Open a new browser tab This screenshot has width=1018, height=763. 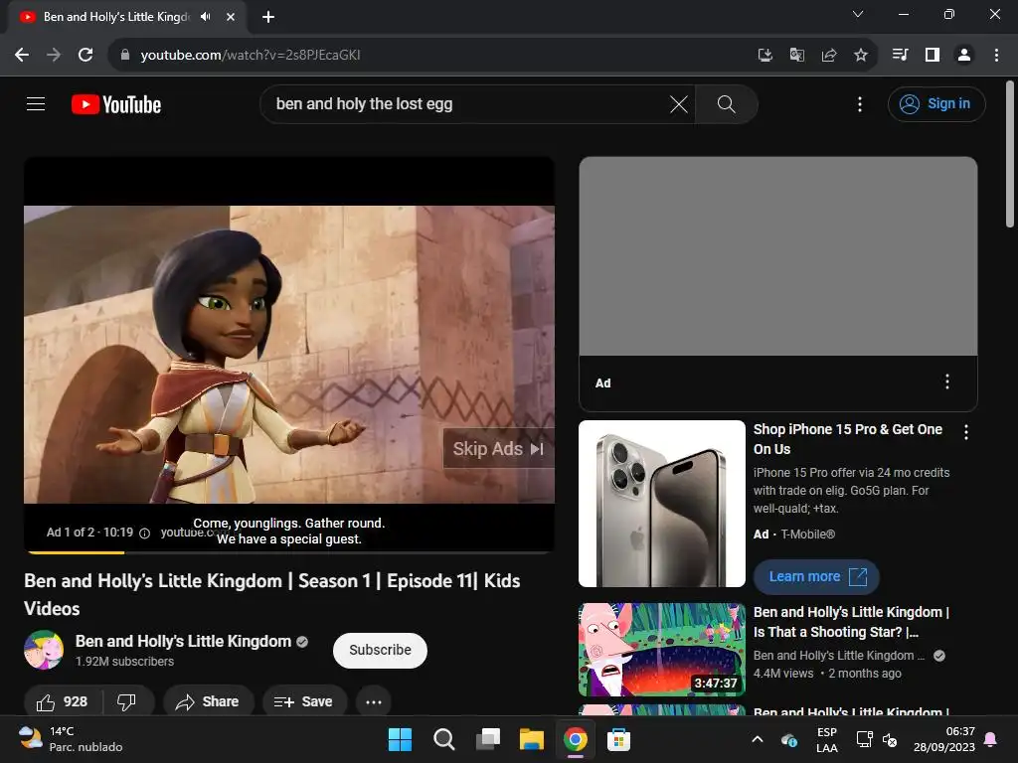click(268, 17)
